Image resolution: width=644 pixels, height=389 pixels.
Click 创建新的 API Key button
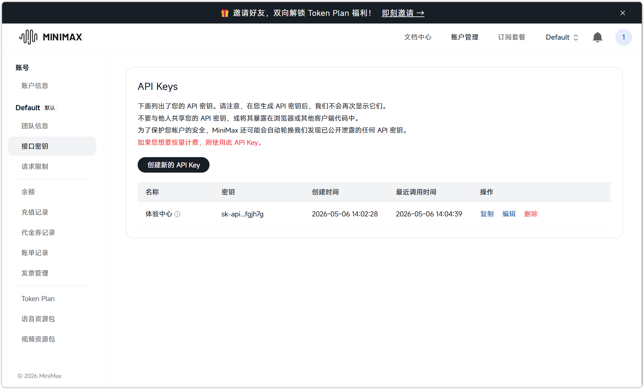click(173, 165)
